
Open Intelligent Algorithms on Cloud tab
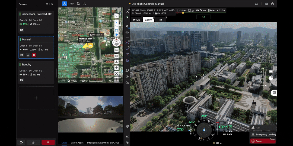[x=103, y=143]
